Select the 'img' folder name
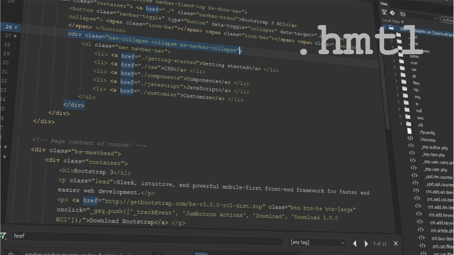The width and height of the screenshot is (454, 255). (x=417, y=97)
